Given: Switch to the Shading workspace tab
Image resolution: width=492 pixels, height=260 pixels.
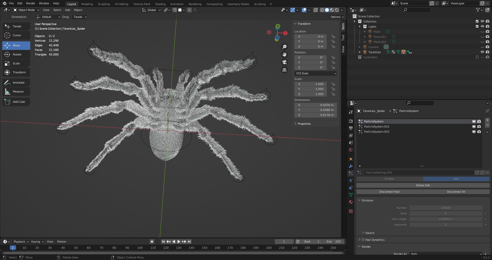Looking at the screenshot, I should pyautogui.click(x=160, y=4).
